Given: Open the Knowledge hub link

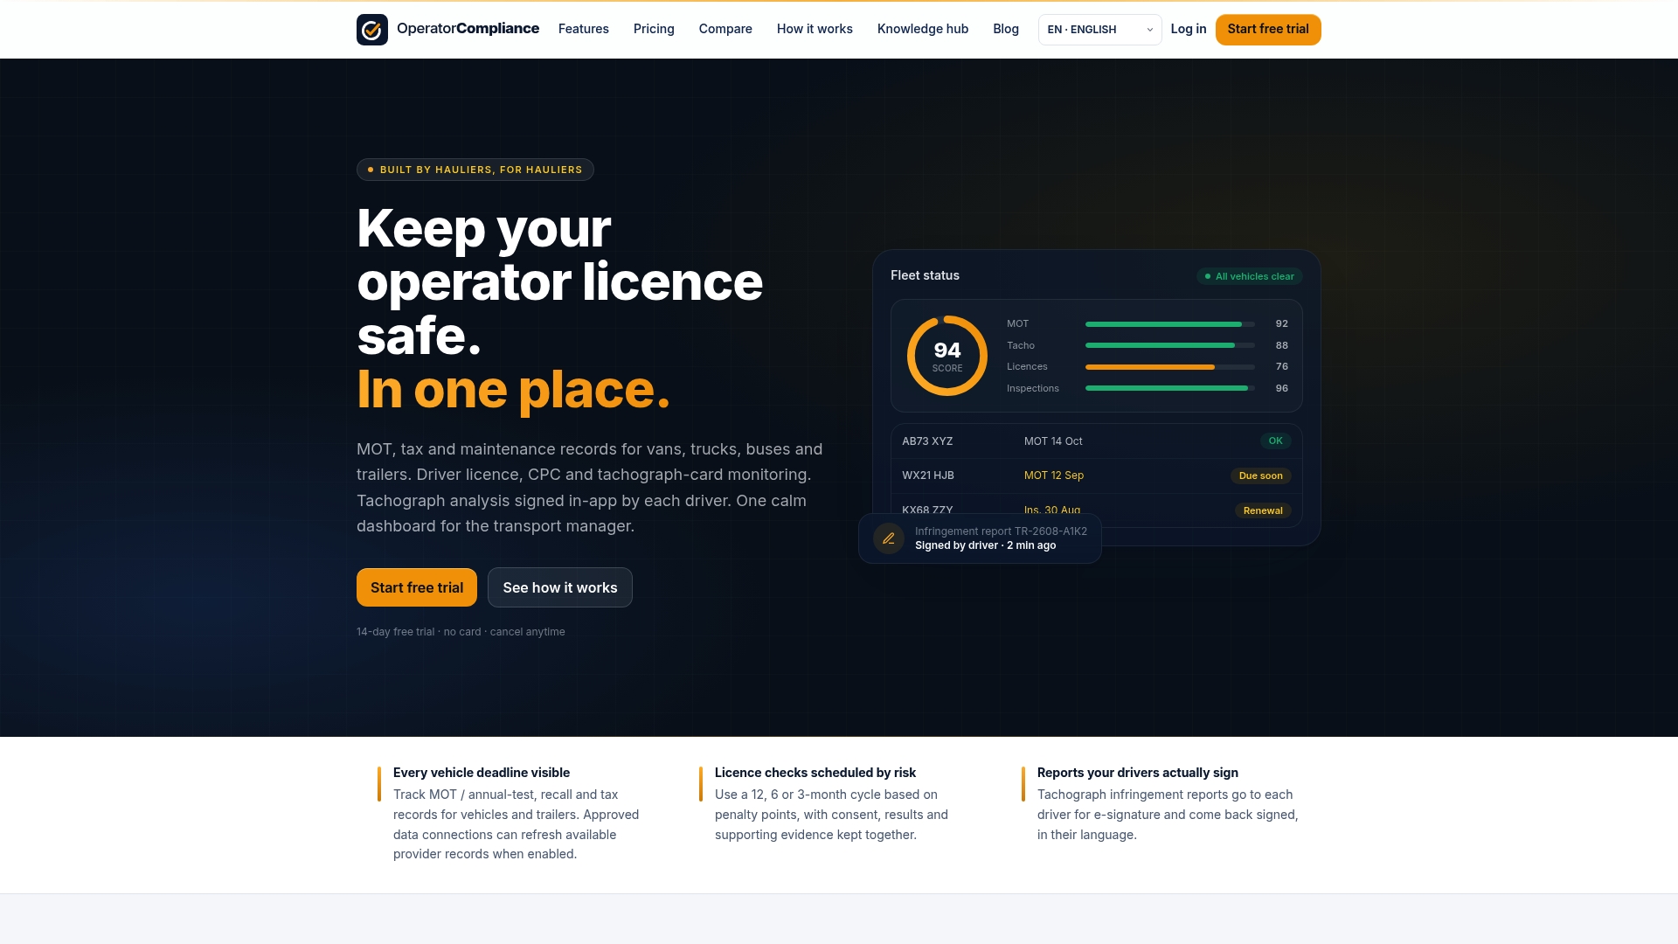Looking at the screenshot, I should 922,29.
